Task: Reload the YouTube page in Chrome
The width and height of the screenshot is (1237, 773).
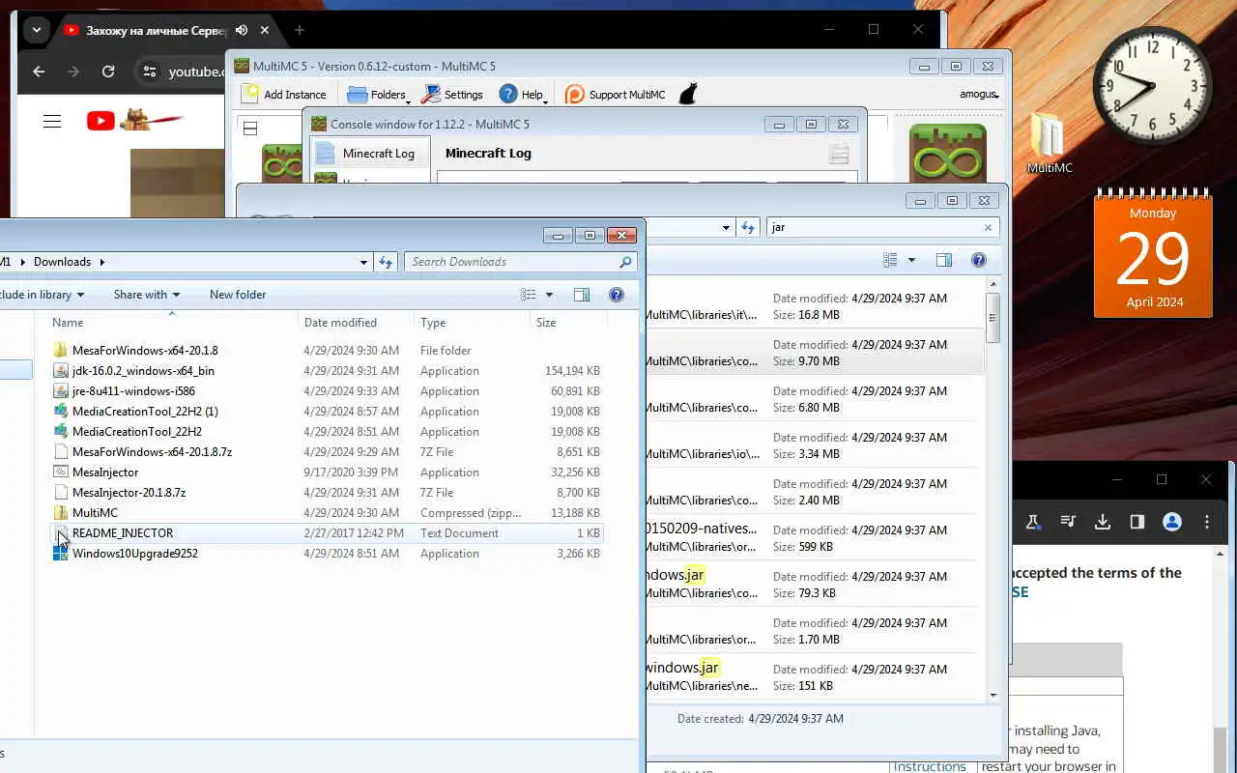Action: [108, 72]
